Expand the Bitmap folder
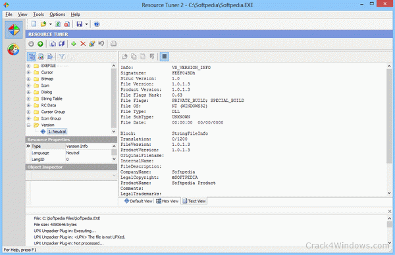This screenshot has height=255, width=395. (x=29, y=79)
